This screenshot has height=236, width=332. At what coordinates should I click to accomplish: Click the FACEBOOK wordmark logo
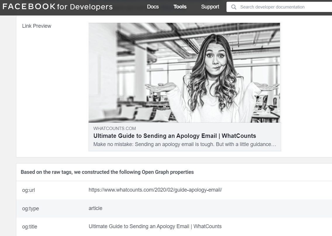(29, 7)
